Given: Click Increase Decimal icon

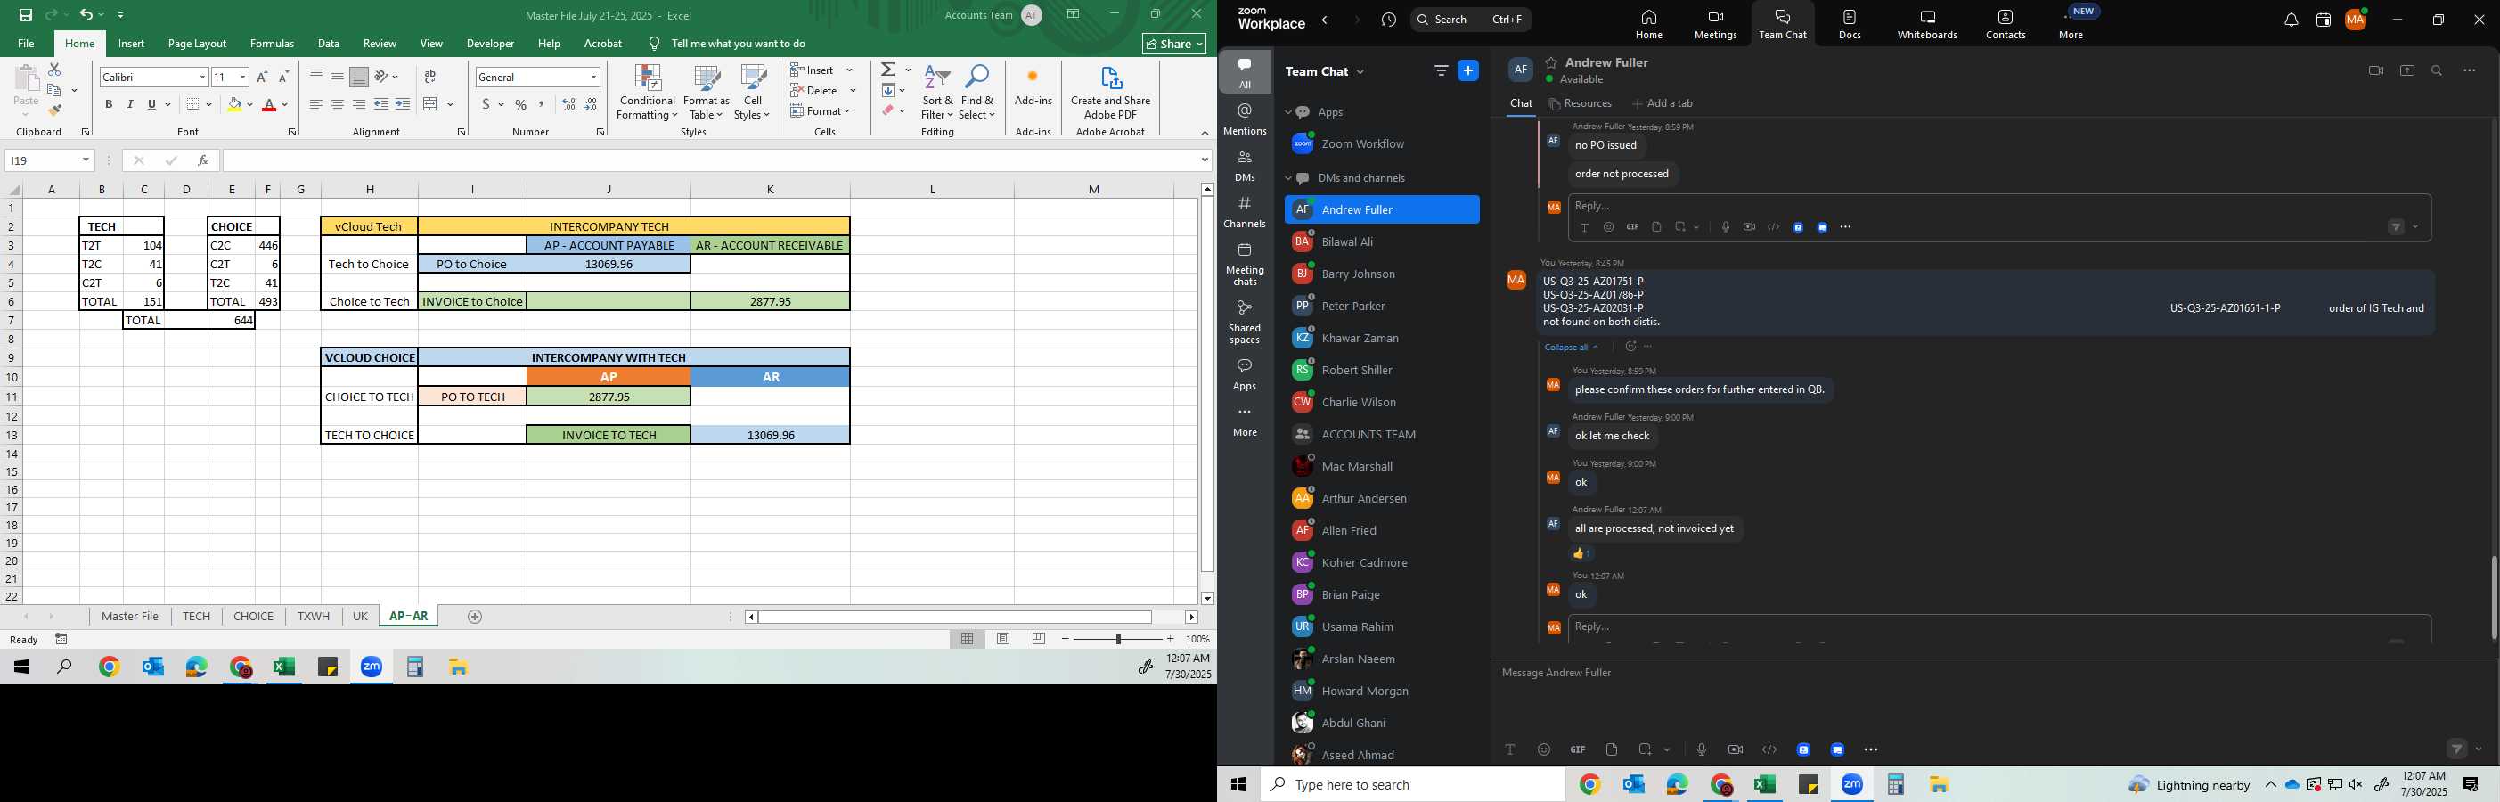Looking at the screenshot, I should tap(568, 105).
